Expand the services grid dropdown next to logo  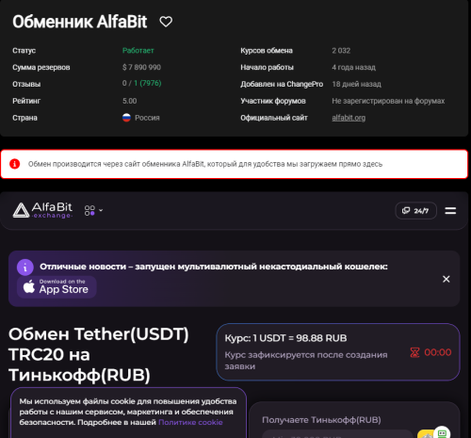coord(93,210)
